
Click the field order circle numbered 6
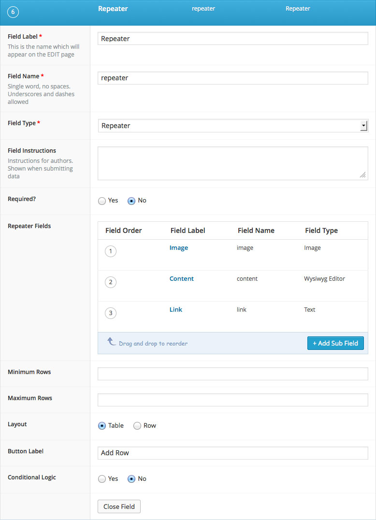13,12
